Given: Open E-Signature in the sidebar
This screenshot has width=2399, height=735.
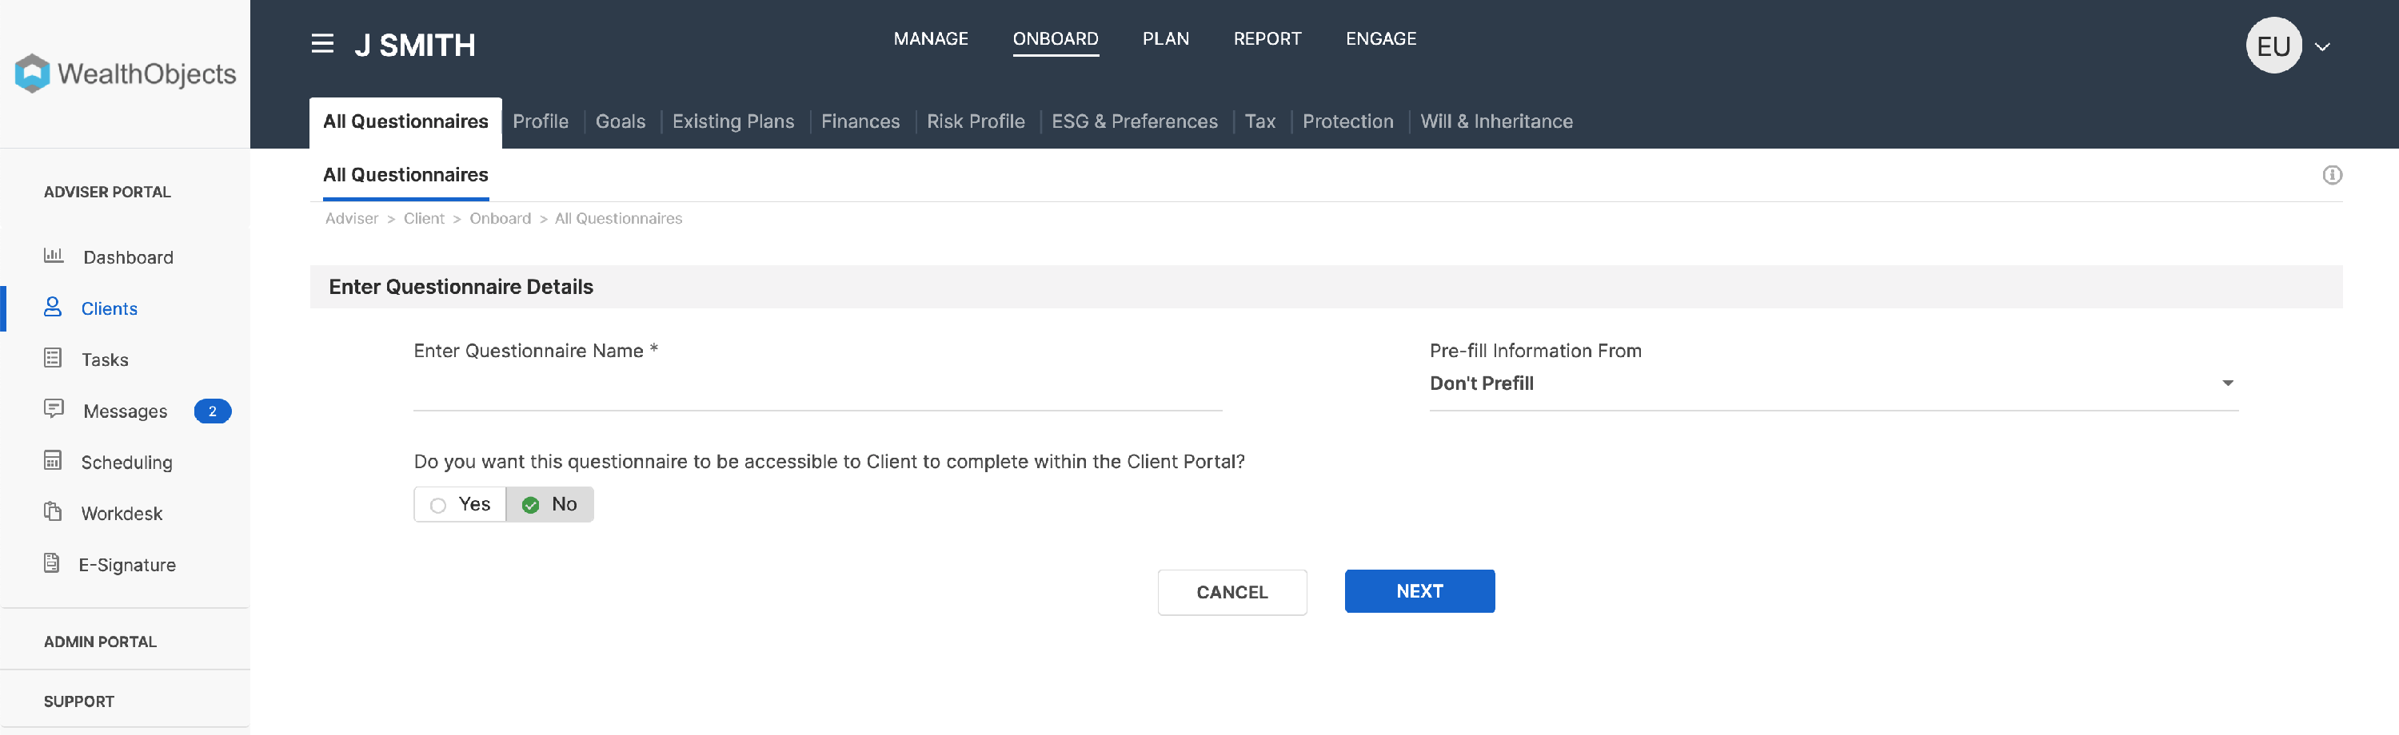Looking at the screenshot, I should pos(126,565).
